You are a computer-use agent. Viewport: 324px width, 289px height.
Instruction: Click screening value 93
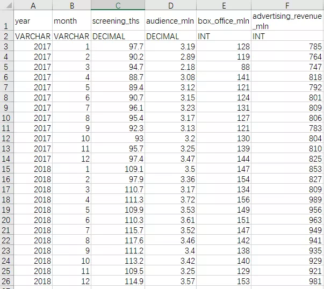(x=118, y=138)
